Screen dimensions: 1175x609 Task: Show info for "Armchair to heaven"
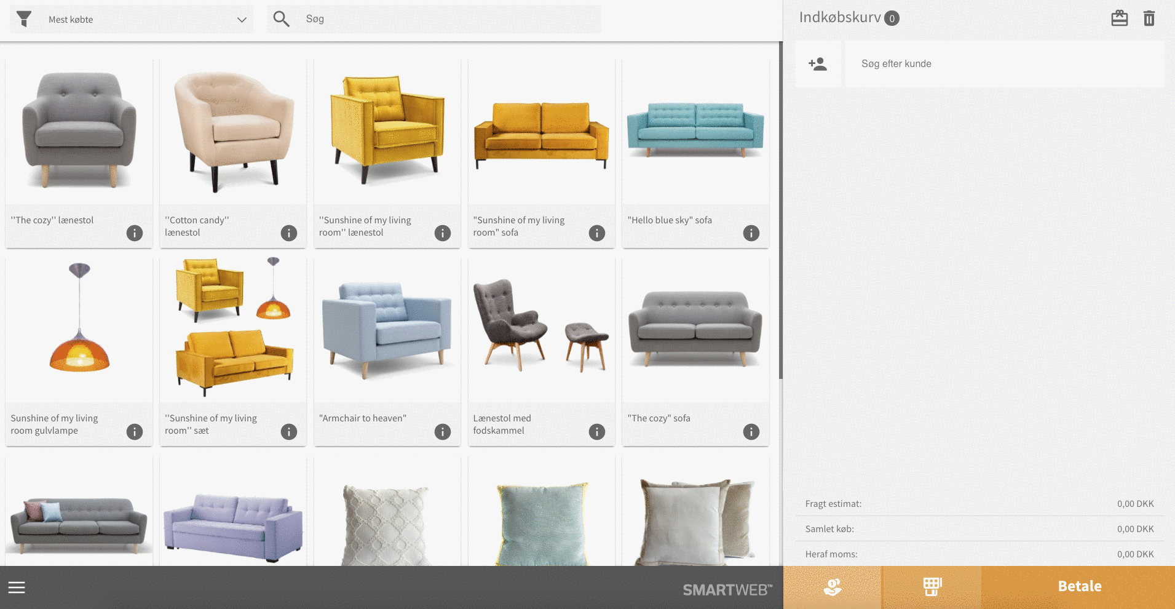tap(443, 432)
